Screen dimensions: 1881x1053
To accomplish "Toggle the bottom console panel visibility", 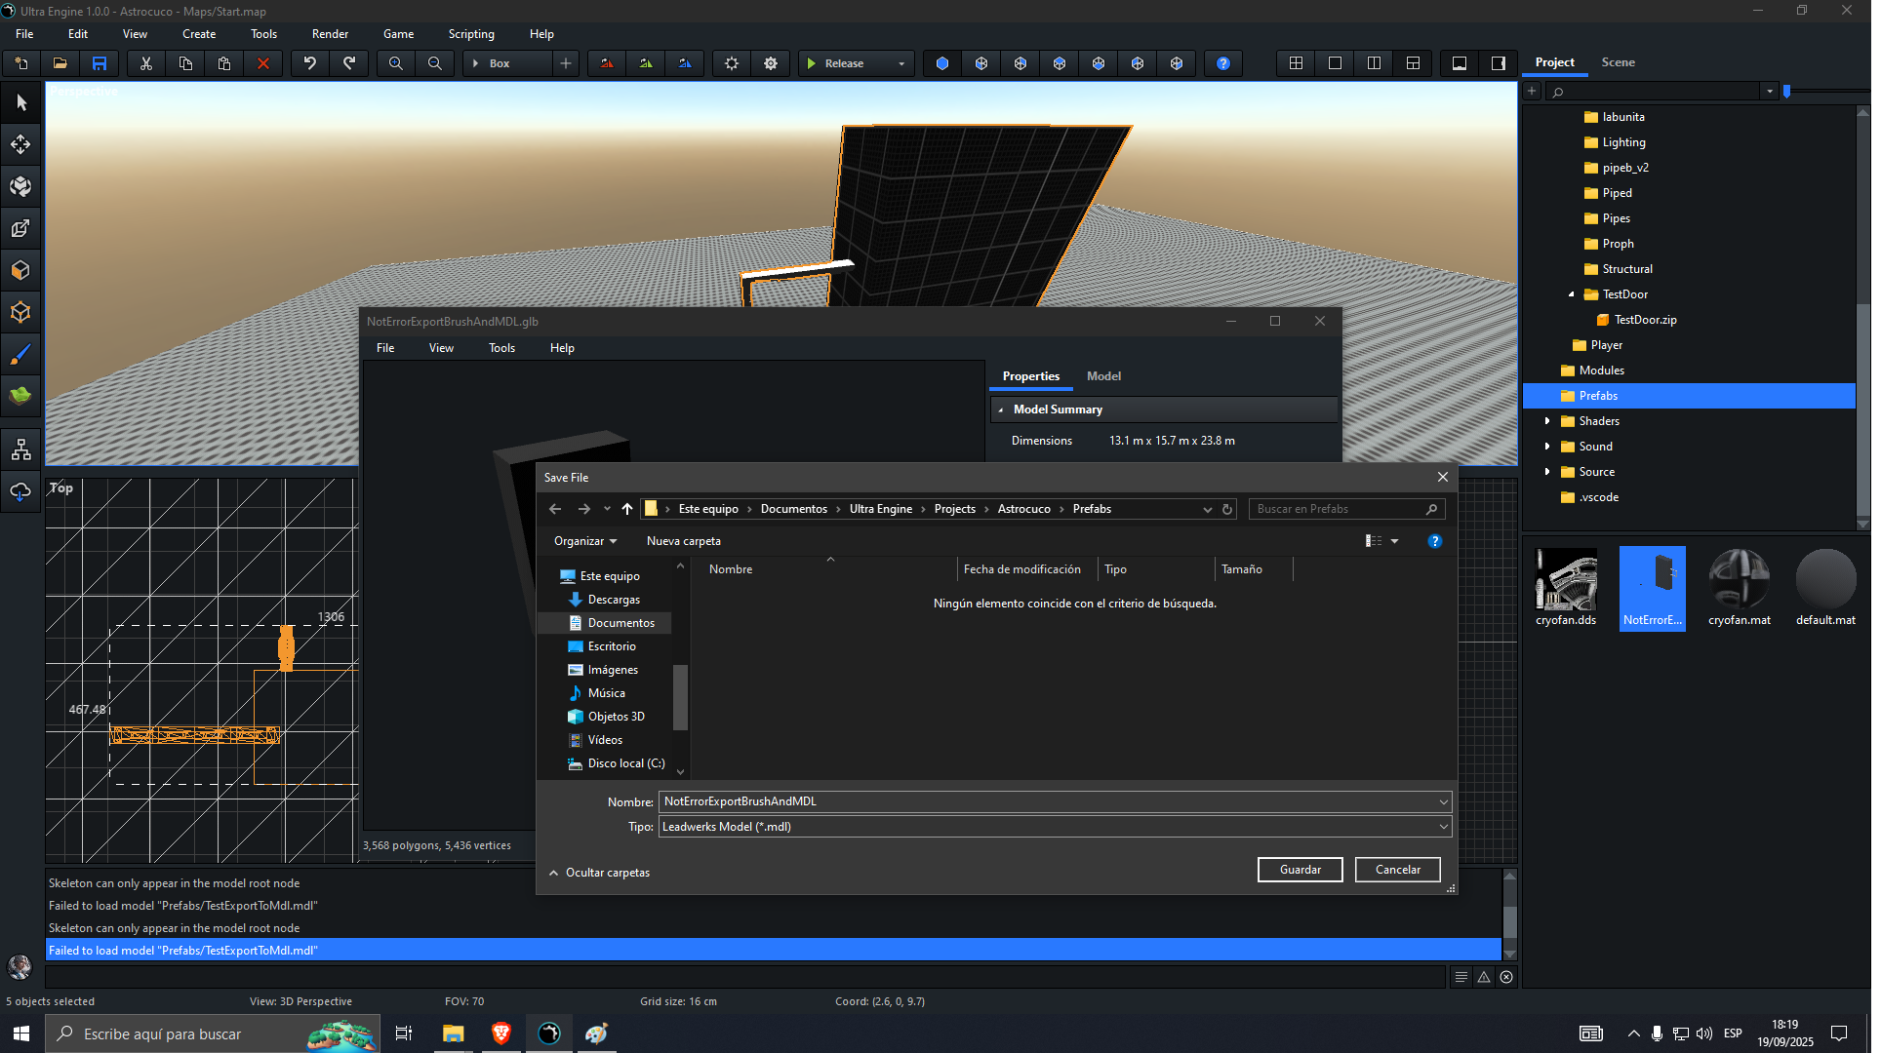I will [x=1460, y=63].
